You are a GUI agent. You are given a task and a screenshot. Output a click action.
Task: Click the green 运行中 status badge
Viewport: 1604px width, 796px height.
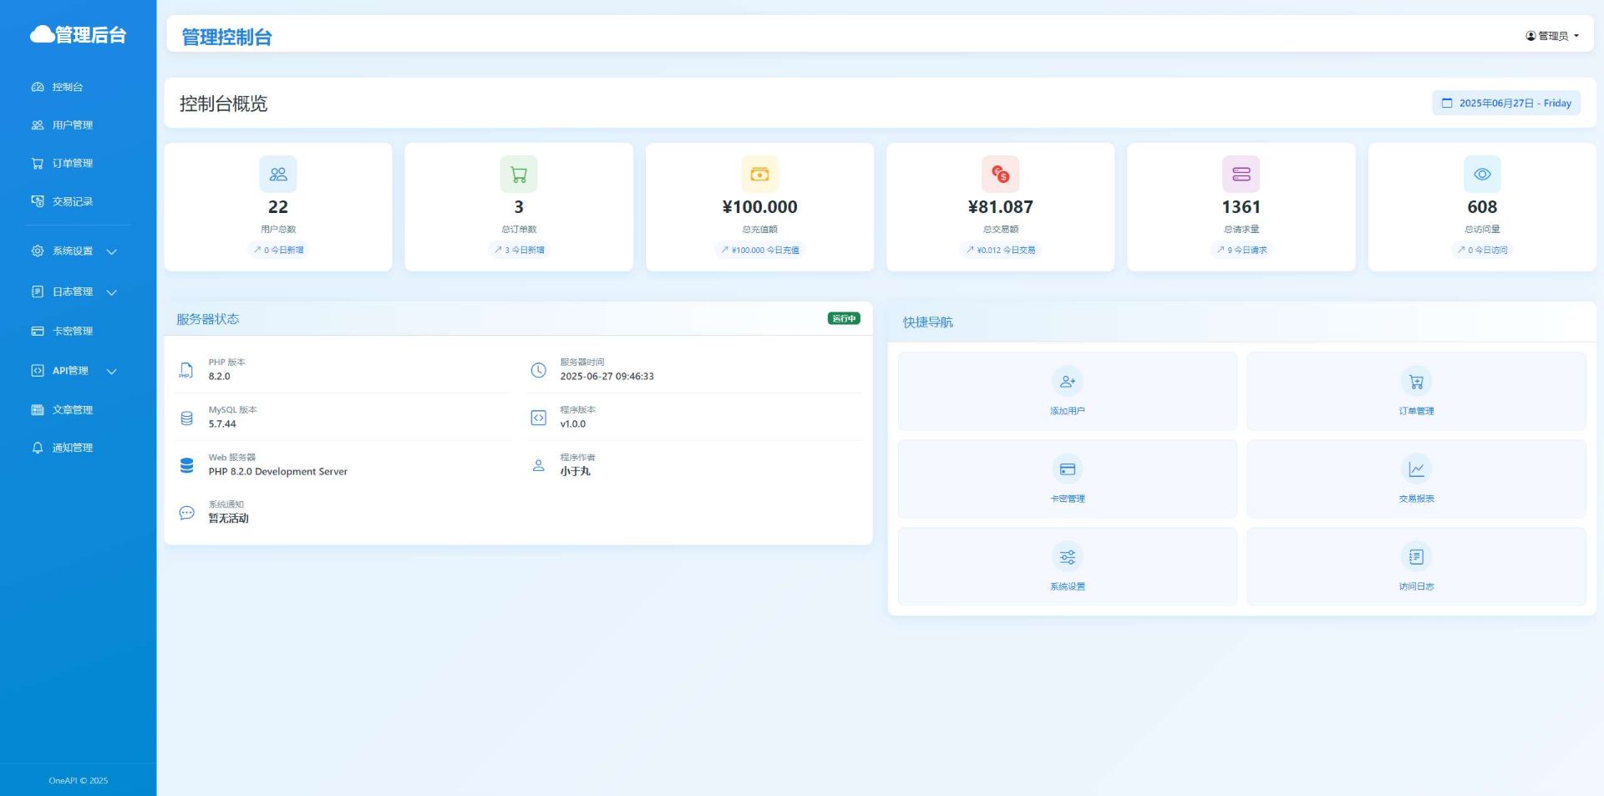tap(843, 318)
